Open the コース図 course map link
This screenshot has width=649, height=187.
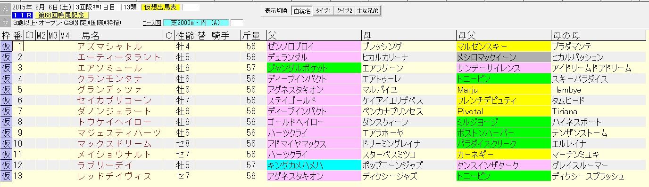(151, 23)
